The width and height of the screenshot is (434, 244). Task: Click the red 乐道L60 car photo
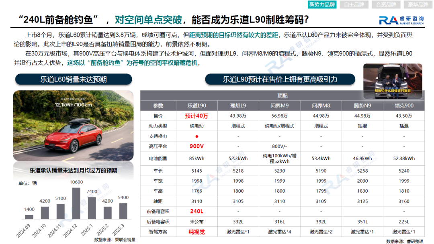click(74, 126)
